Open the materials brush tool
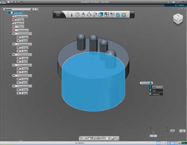 click(124, 14)
